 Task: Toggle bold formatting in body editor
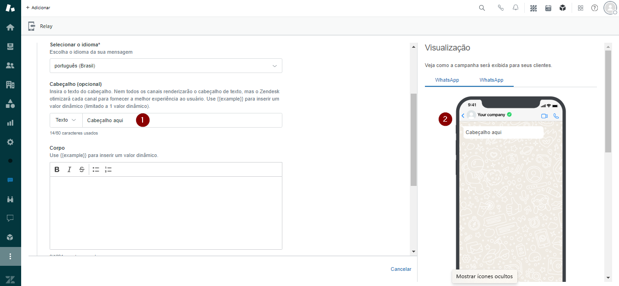tap(57, 169)
